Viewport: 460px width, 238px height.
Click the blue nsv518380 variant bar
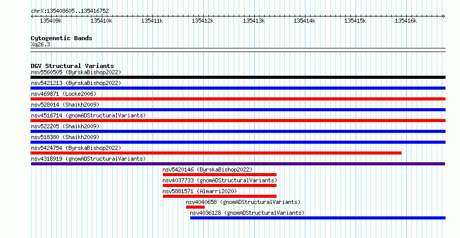[x=238, y=142]
